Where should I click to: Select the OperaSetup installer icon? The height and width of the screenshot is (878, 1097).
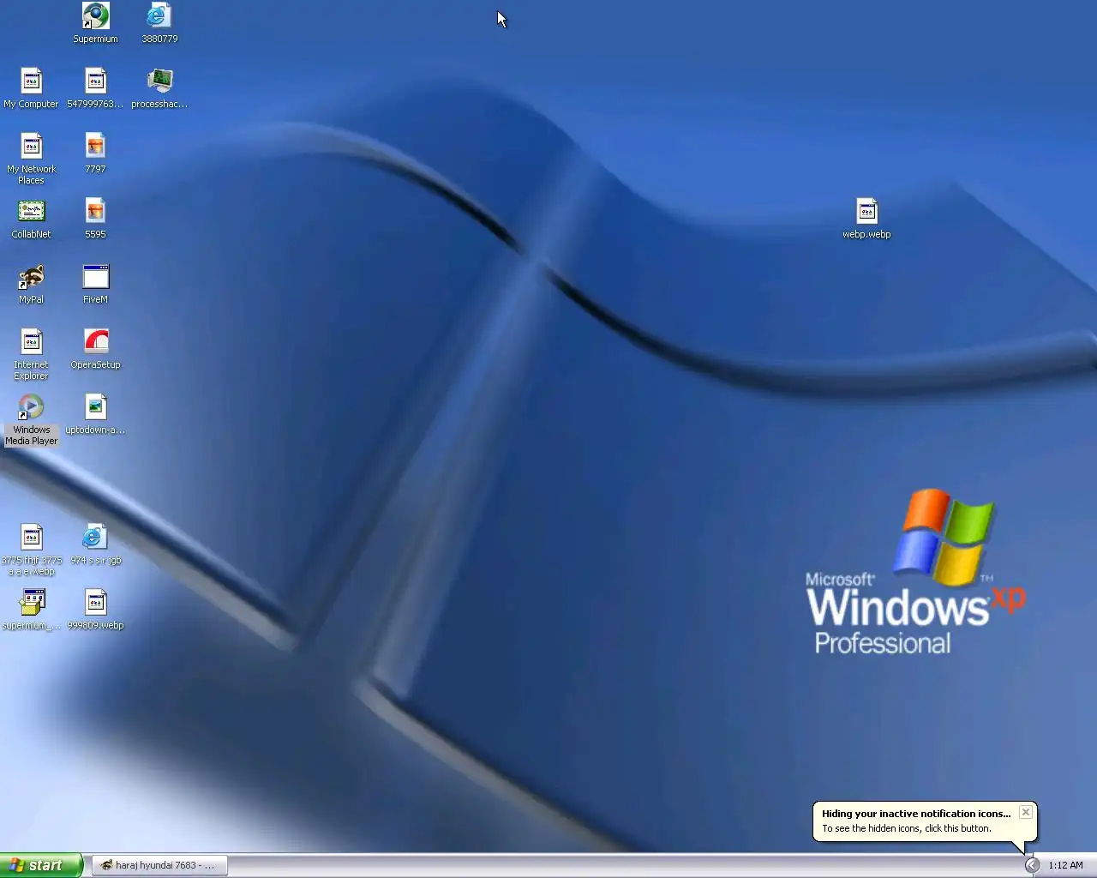click(x=95, y=349)
